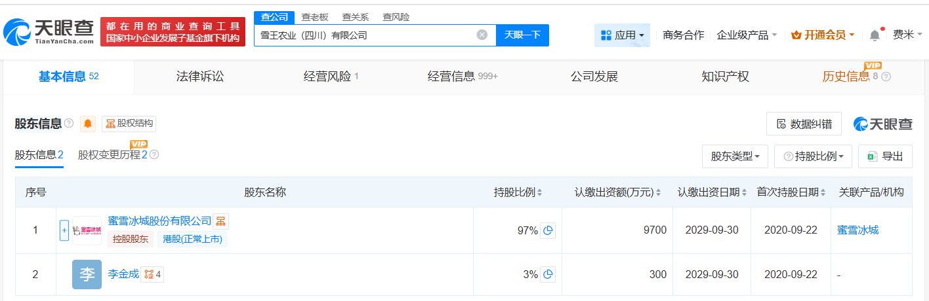The height and width of the screenshot is (301, 929).
Task: Open the 企业级产品 dropdown
Action: point(747,35)
